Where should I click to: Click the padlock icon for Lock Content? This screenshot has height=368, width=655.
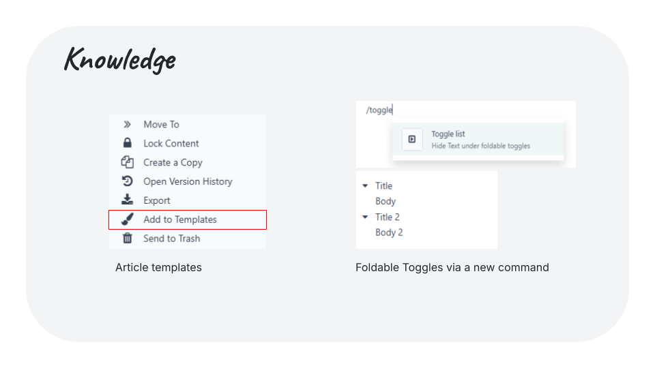pos(127,143)
